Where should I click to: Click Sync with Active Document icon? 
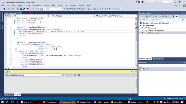click(x=160, y=16)
